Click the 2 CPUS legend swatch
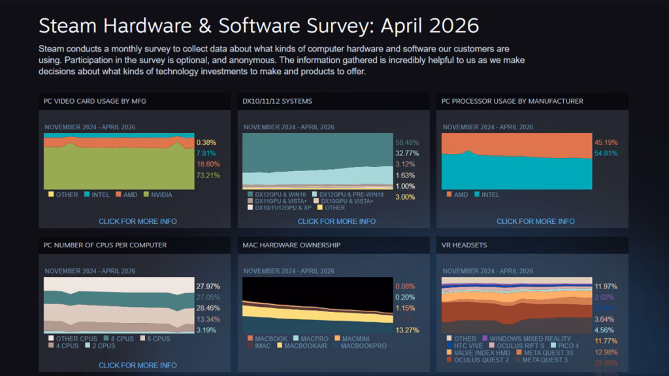Viewport: 669px width, 376px height. (88, 345)
